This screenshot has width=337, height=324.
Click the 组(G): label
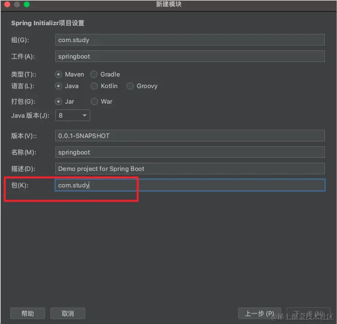coord(20,40)
